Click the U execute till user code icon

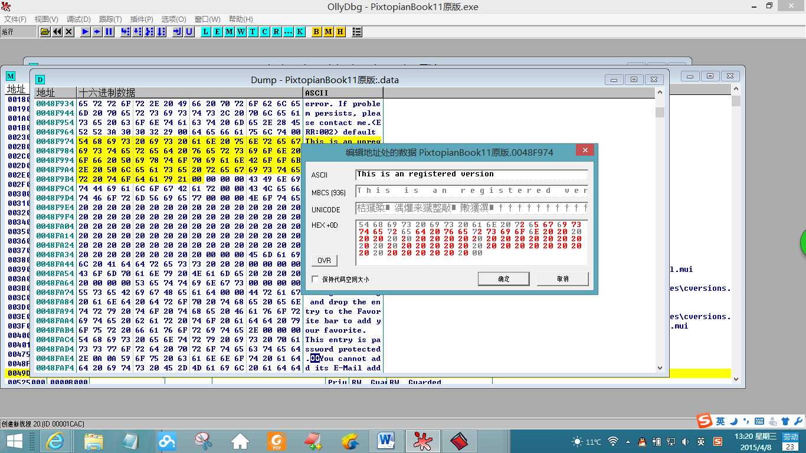(x=189, y=32)
